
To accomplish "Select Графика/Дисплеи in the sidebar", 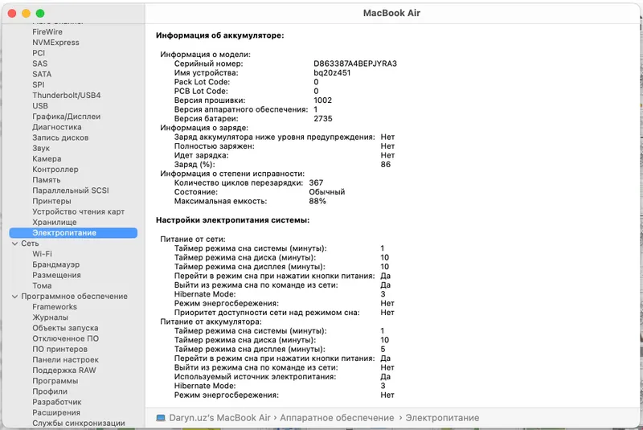I will coord(67,117).
